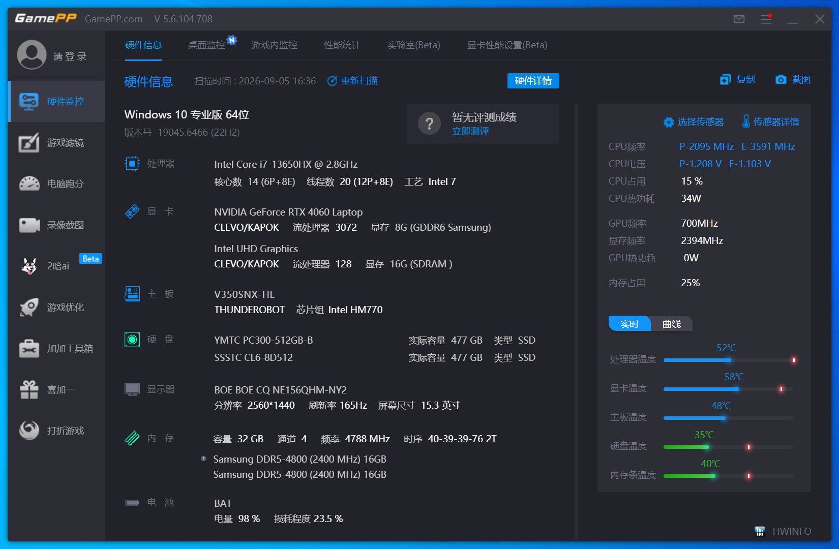This screenshot has width=839, height=549.
Task: Open the 选择传感器 sensor selector
Action: 694,122
